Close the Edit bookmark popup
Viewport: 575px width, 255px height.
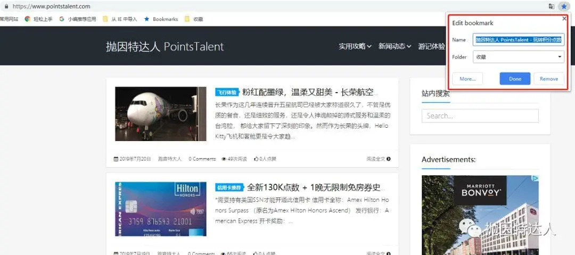[x=564, y=18]
